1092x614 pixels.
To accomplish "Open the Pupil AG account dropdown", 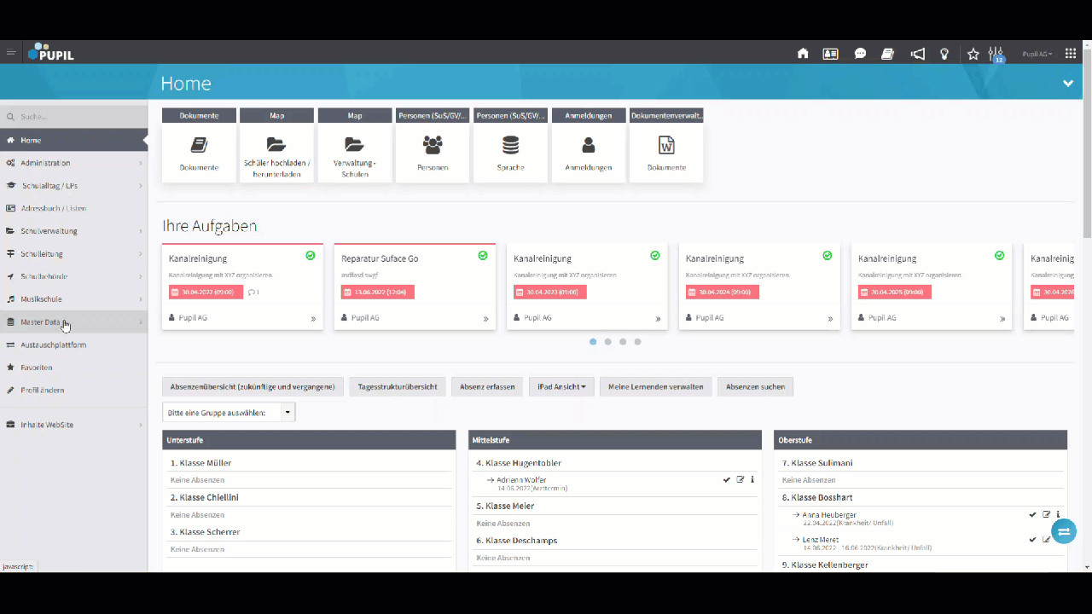I will [x=1037, y=54].
